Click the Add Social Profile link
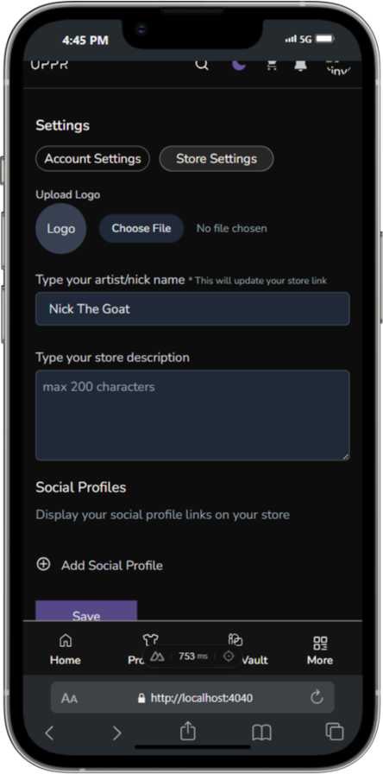 [x=112, y=565]
